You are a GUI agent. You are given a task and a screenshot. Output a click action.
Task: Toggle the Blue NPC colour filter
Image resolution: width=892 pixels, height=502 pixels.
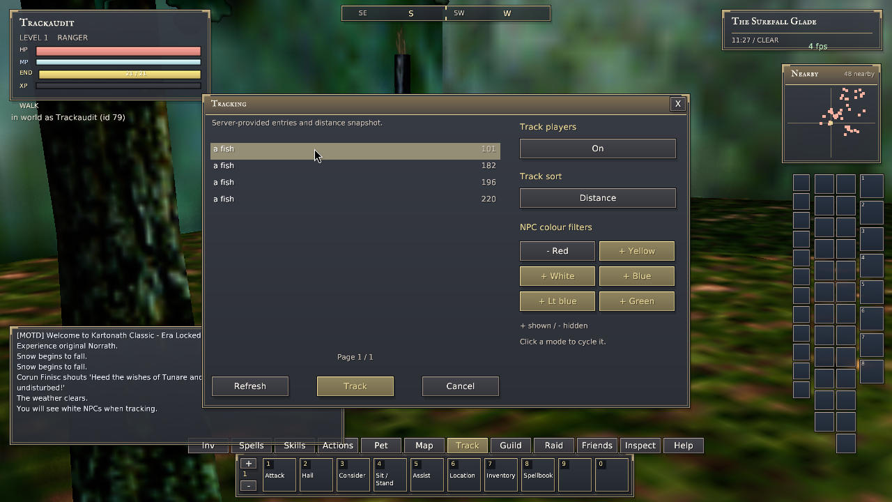pos(637,276)
